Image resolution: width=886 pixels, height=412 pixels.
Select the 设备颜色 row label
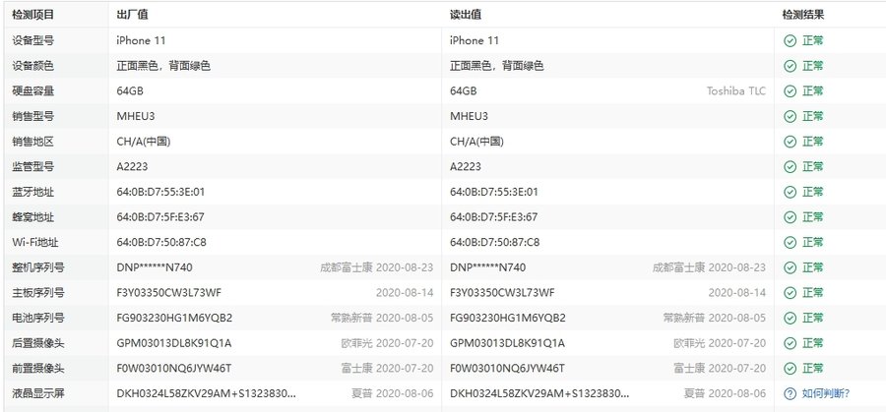click(x=33, y=66)
